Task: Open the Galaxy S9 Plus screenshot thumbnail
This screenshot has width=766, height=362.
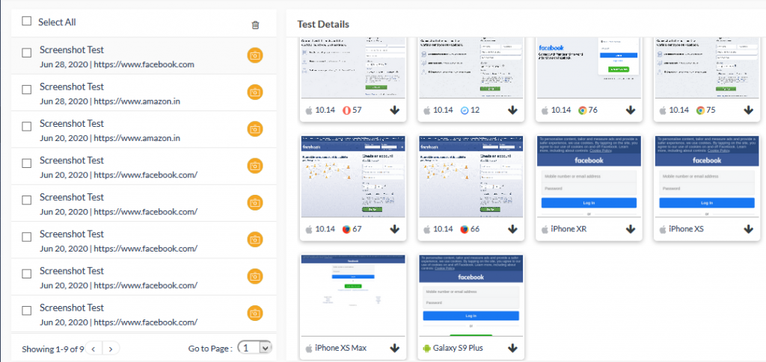Action: [x=471, y=296]
